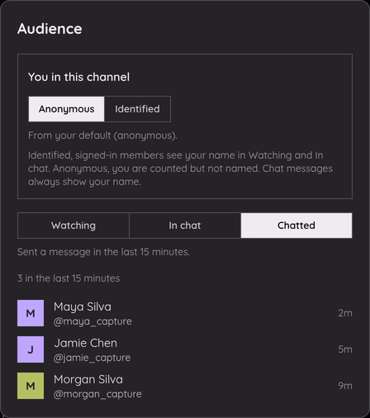Click the @morgan_capture handle
Screen dimensions: 370x418
(97, 394)
